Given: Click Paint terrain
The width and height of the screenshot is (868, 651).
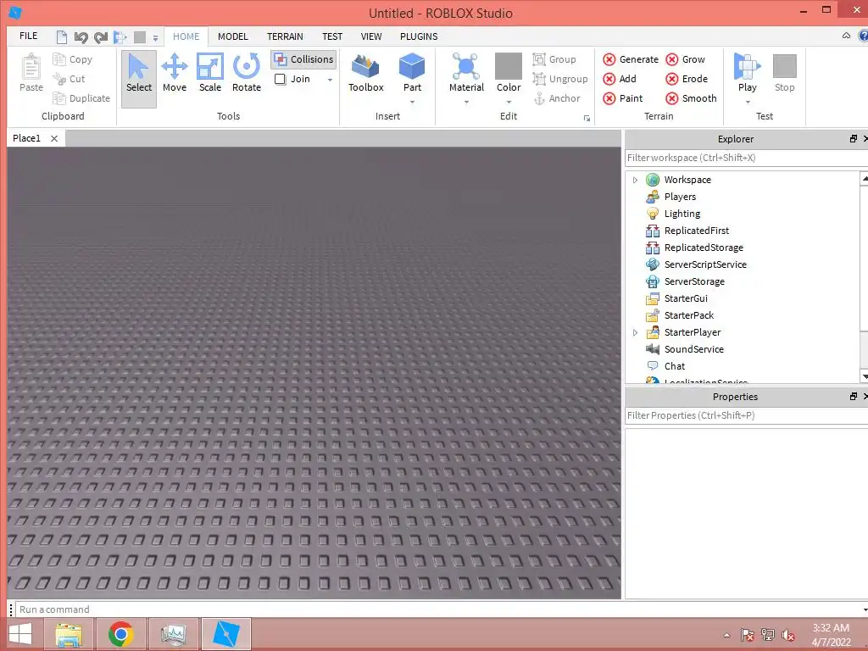Looking at the screenshot, I should (623, 98).
